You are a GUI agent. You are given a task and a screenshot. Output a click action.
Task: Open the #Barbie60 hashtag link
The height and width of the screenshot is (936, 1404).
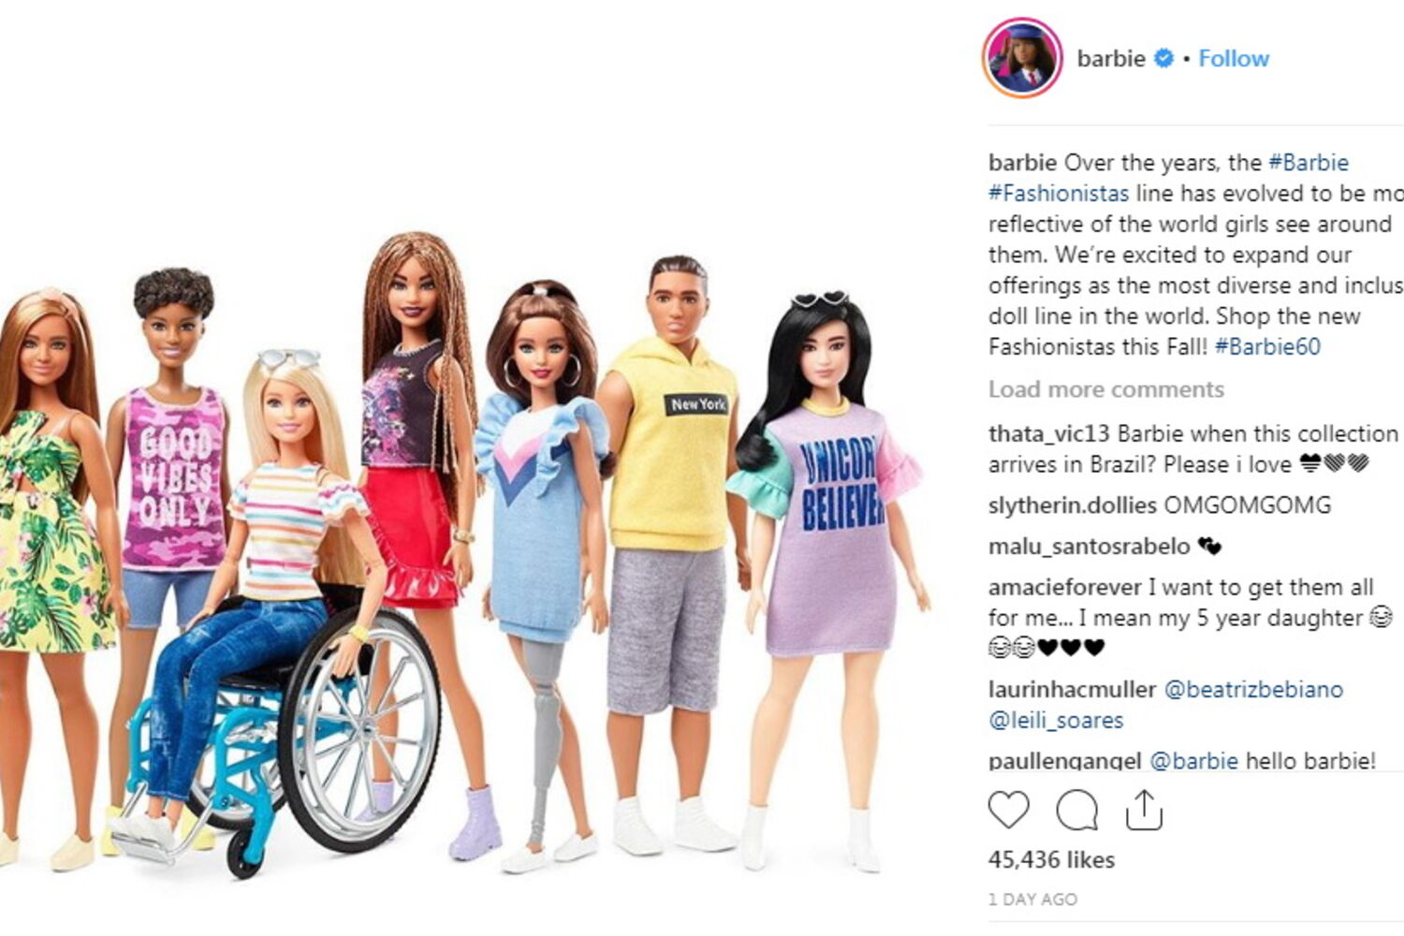[1267, 346]
